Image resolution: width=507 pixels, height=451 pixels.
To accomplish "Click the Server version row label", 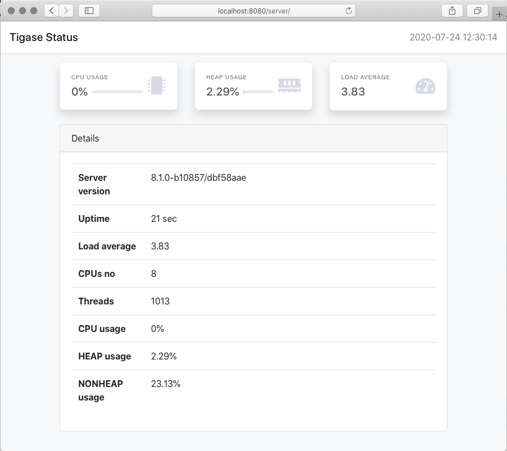I will [94, 184].
